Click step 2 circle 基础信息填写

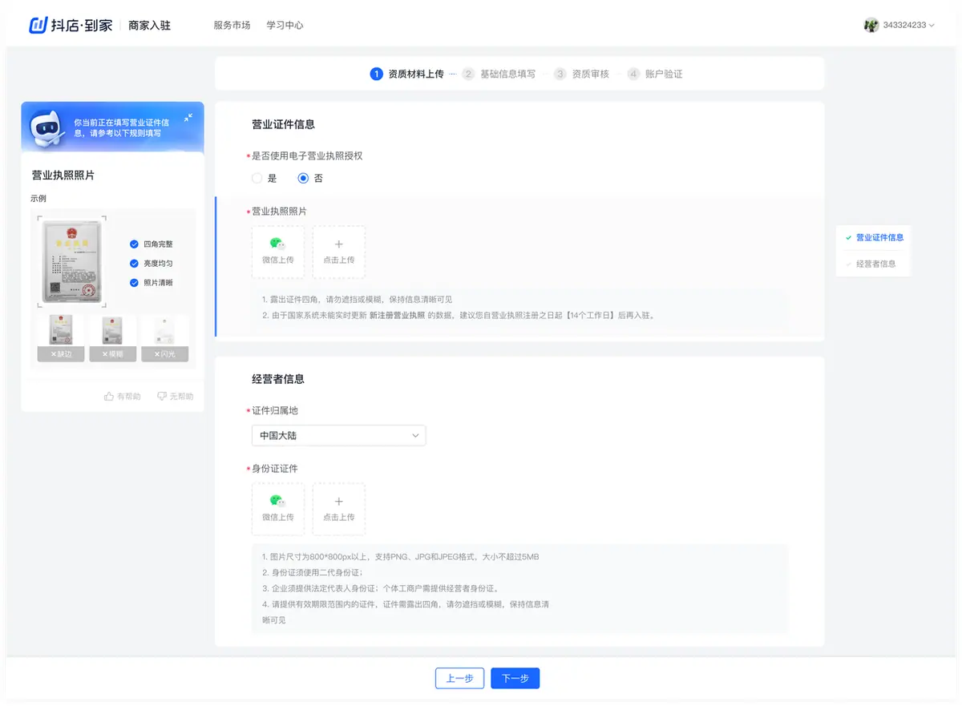[x=468, y=74]
